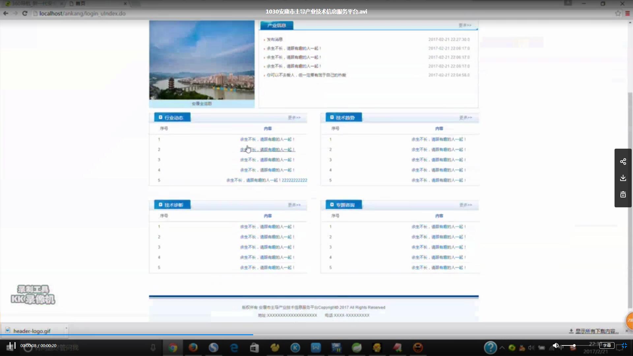Open Chrome from the taskbar
The height and width of the screenshot is (356, 633).
173,348
